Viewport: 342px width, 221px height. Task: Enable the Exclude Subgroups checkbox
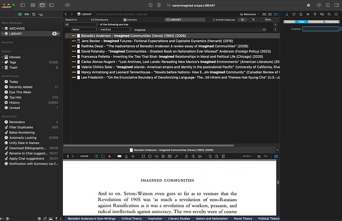(214, 20)
